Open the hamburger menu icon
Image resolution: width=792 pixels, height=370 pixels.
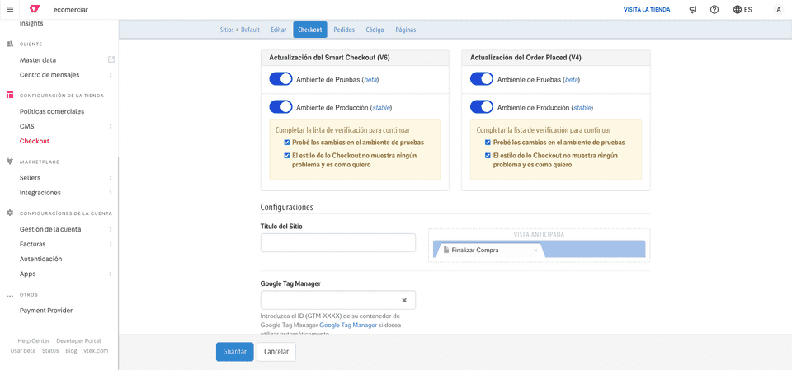click(10, 9)
